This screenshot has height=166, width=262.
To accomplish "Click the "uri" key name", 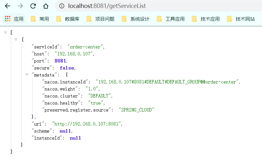I will coord(38,124).
